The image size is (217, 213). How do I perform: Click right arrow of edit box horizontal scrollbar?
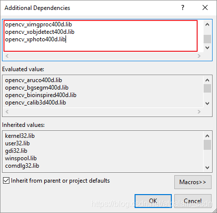(199, 56)
